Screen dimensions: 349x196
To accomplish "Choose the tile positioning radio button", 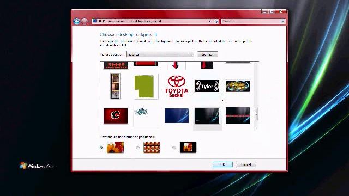I will click(x=138, y=148).
